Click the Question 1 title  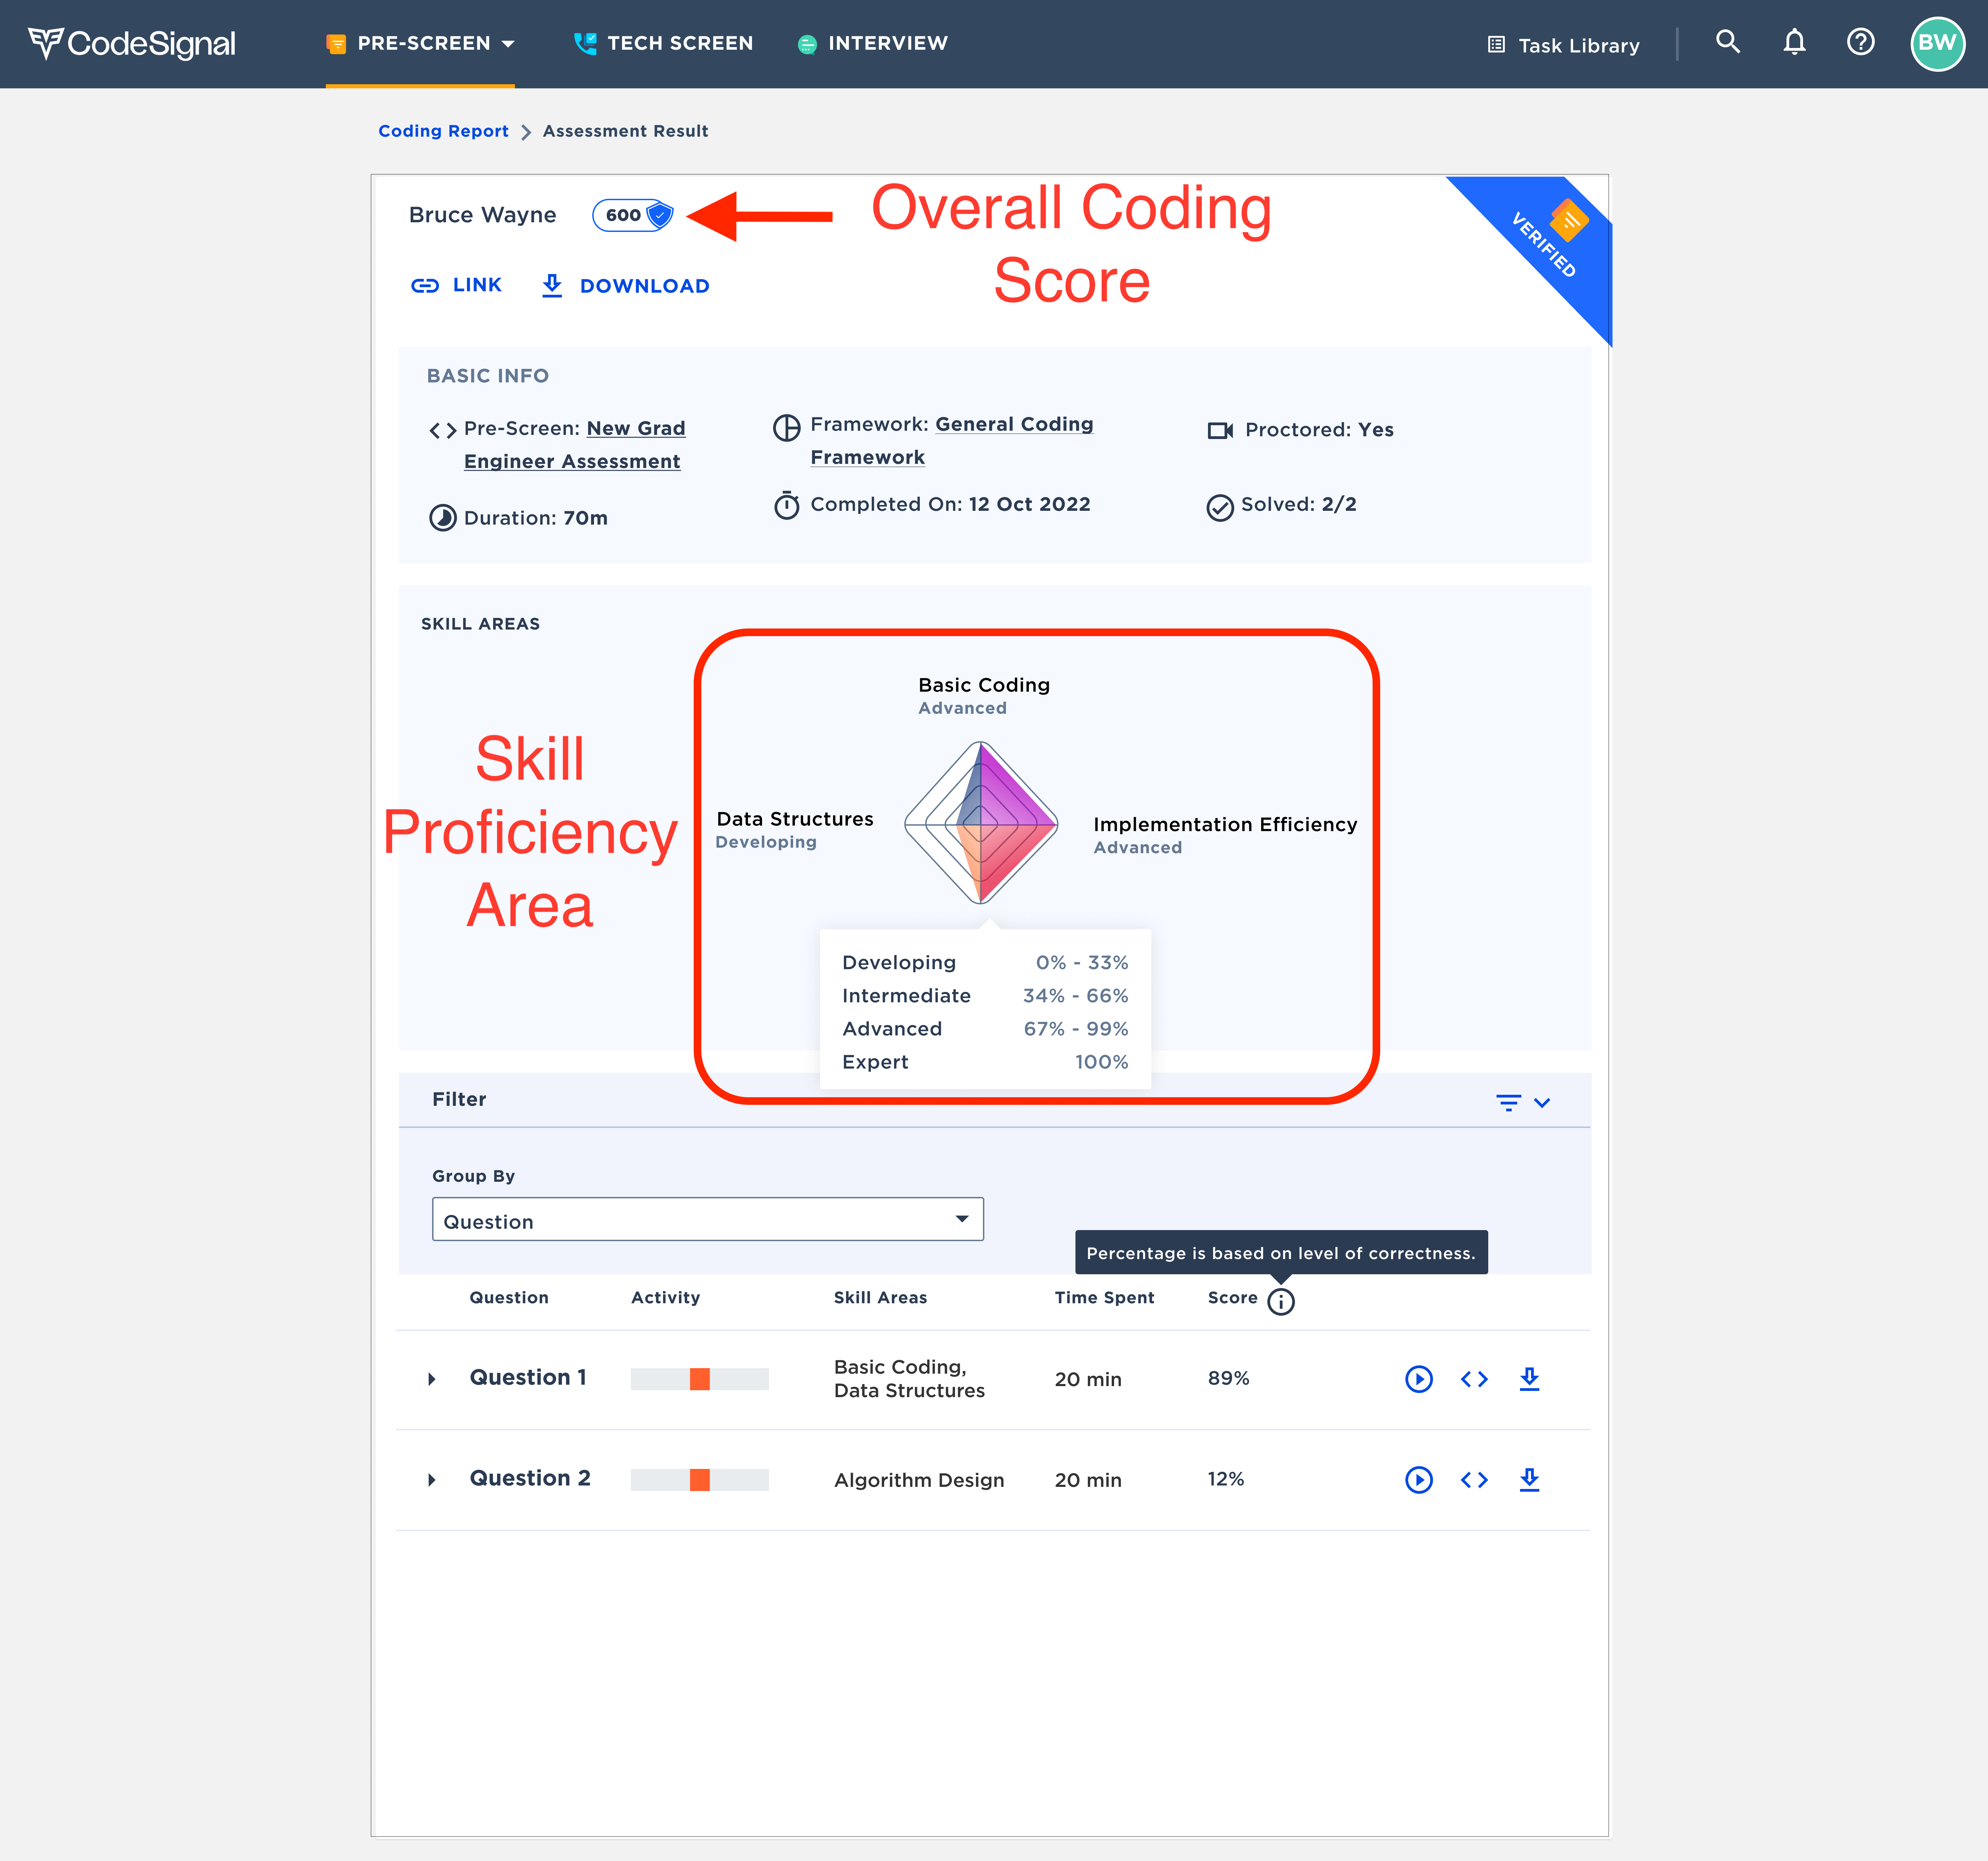coord(528,1378)
